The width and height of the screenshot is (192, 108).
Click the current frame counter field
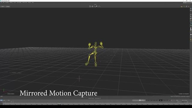pyautogui.click(x=139, y=100)
